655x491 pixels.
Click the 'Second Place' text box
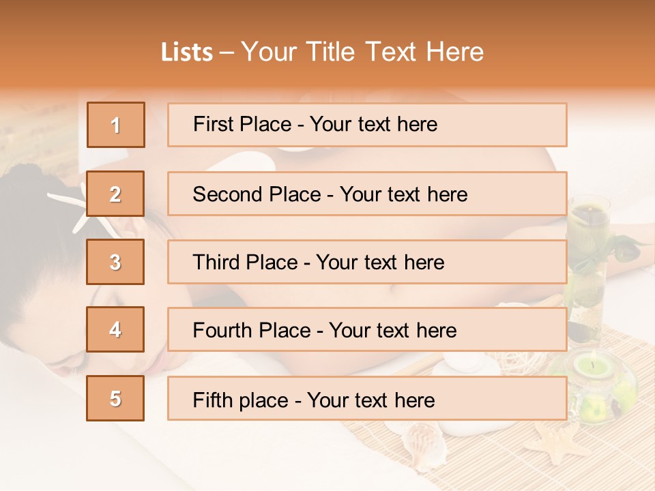tap(367, 194)
